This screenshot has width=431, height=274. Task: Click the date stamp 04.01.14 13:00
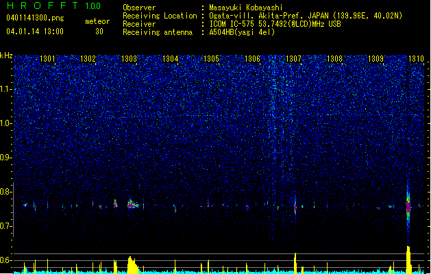coord(35,32)
